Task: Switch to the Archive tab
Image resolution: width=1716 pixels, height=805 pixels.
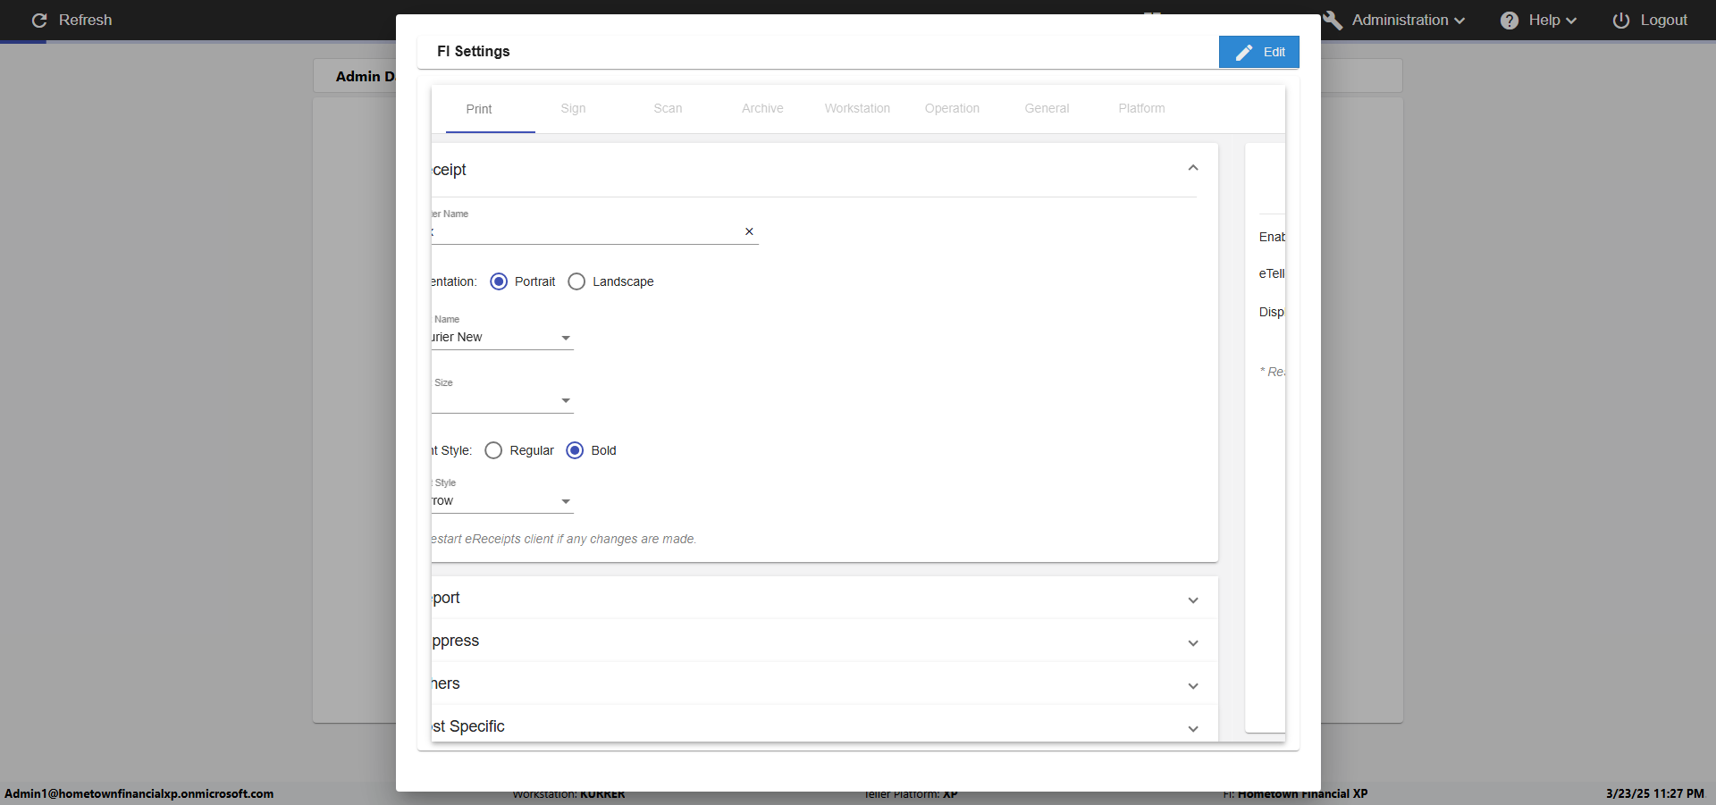Action: click(x=761, y=108)
